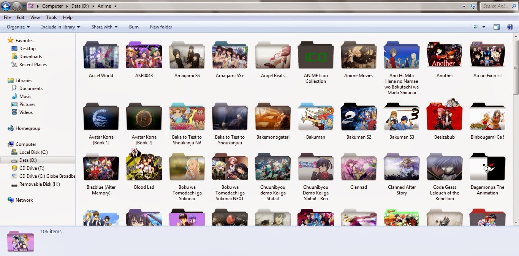Image resolution: width=519 pixels, height=256 pixels.
Task: Open the view options dropdown arrow
Action: pos(484,27)
